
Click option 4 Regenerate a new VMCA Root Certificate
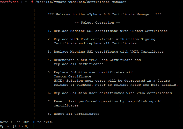coord(94,60)
